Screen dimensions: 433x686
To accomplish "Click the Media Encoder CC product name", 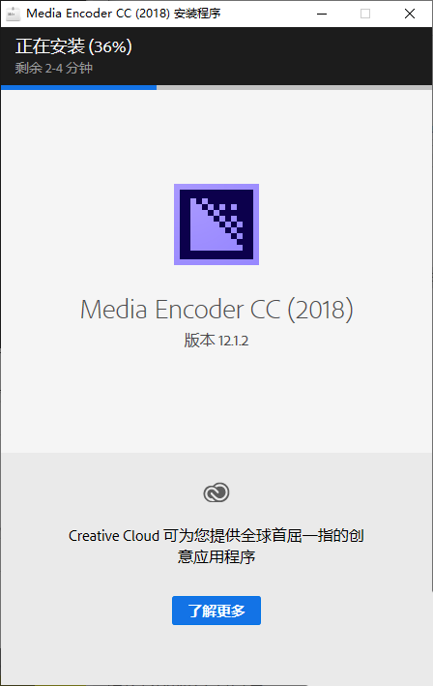I will [180, 310].
